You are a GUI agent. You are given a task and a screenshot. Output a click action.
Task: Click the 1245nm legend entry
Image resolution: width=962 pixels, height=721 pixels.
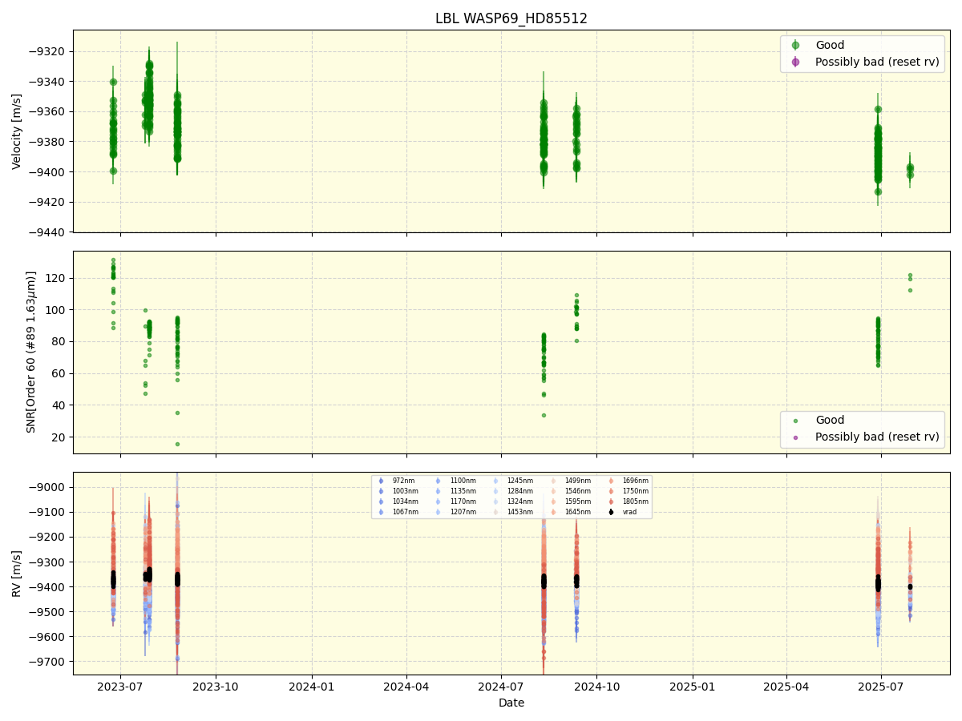click(511, 481)
